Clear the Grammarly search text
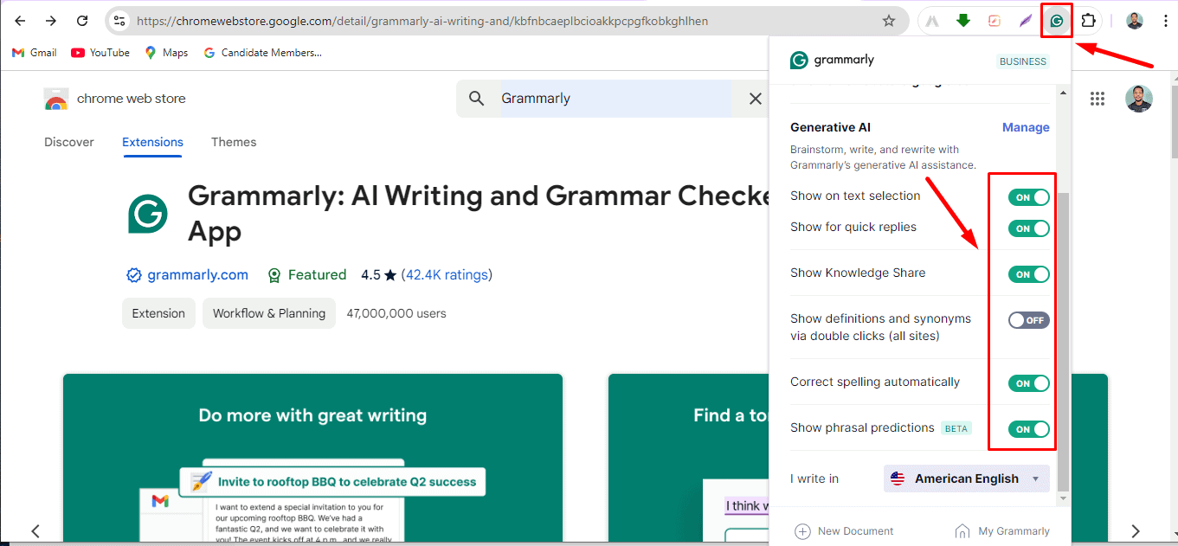The width and height of the screenshot is (1178, 546). point(755,99)
